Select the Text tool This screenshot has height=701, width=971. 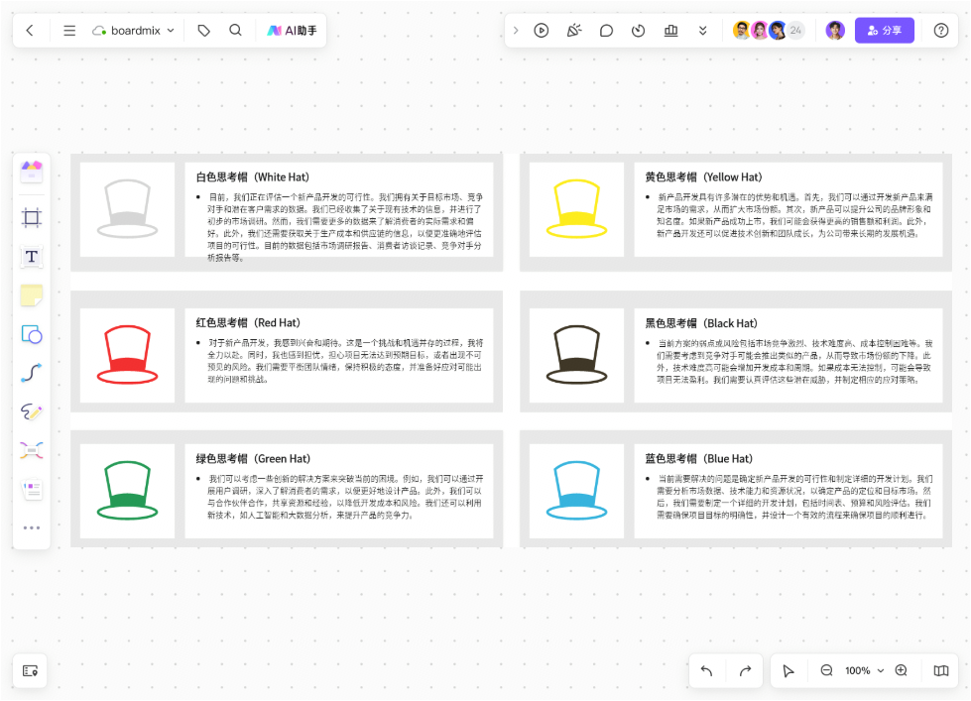click(32, 257)
